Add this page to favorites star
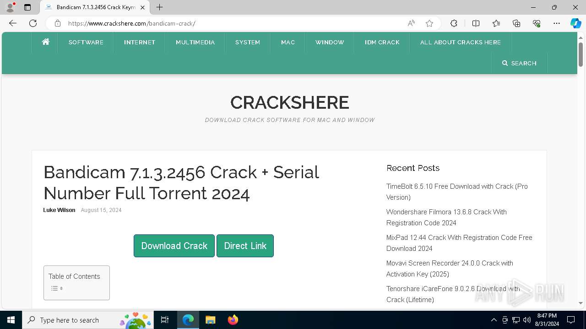This screenshot has width=586, height=329. click(429, 23)
